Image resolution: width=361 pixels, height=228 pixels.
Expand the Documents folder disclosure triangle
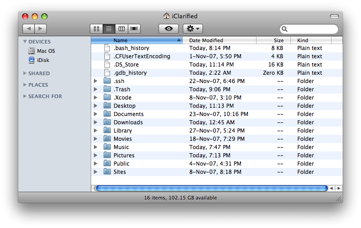click(95, 114)
